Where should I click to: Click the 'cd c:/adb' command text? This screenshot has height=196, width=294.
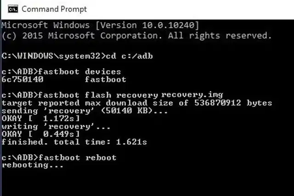click(x=129, y=56)
